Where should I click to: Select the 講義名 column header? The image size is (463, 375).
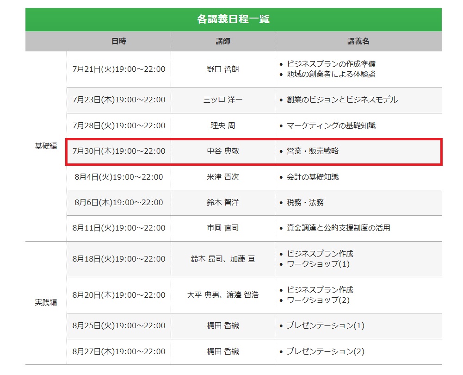coord(358,41)
